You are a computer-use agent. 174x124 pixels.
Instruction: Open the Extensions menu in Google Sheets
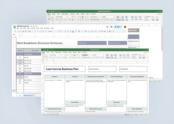pyautogui.click(x=47, y=28)
